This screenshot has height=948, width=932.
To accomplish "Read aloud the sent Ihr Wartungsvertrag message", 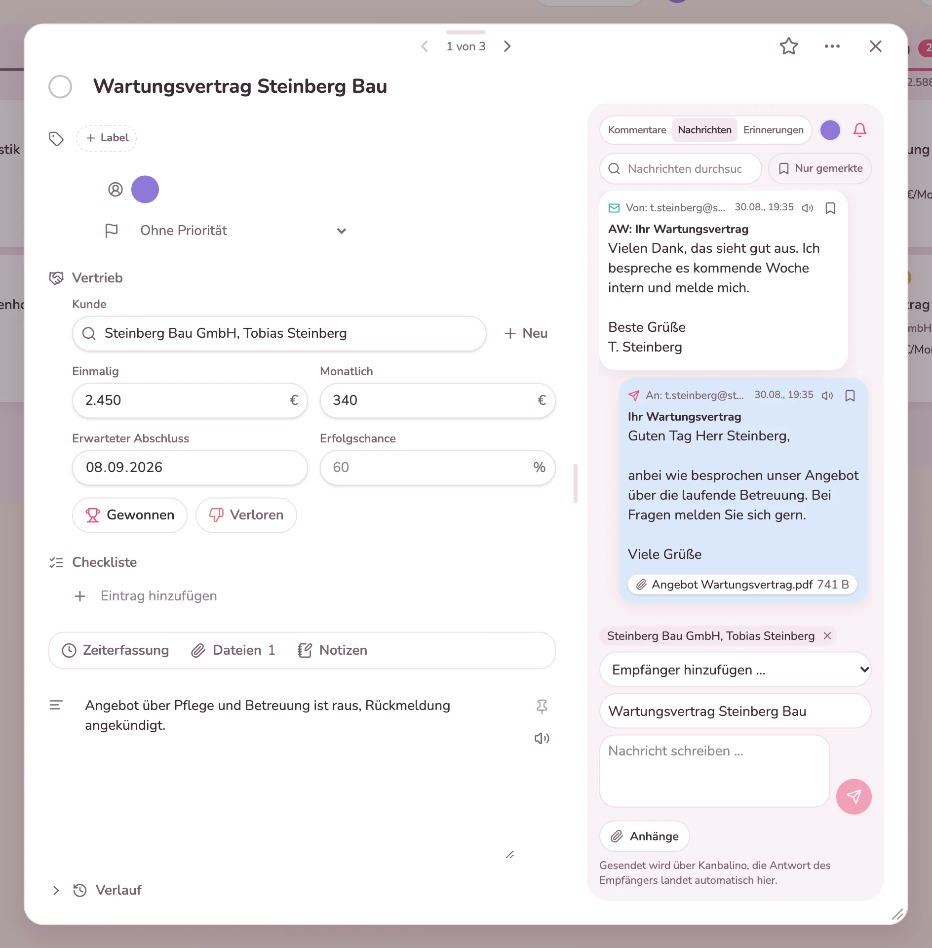I will tap(827, 395).
